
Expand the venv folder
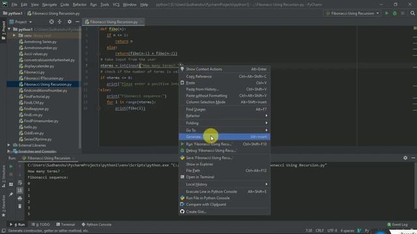tap(14, 35)
